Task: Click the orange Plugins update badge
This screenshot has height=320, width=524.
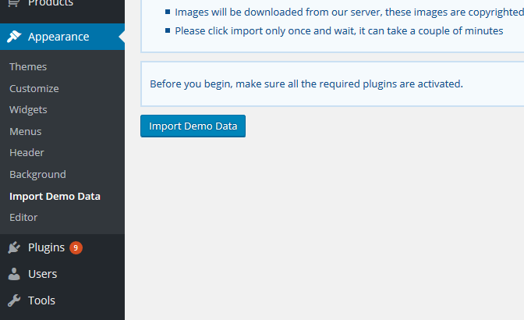Action: pyautogui.click(x=76, y=247)
